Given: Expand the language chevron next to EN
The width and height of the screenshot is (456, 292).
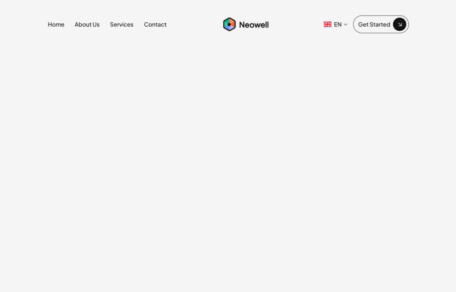Looking at the screenshot, I should (x=346, y=25).
